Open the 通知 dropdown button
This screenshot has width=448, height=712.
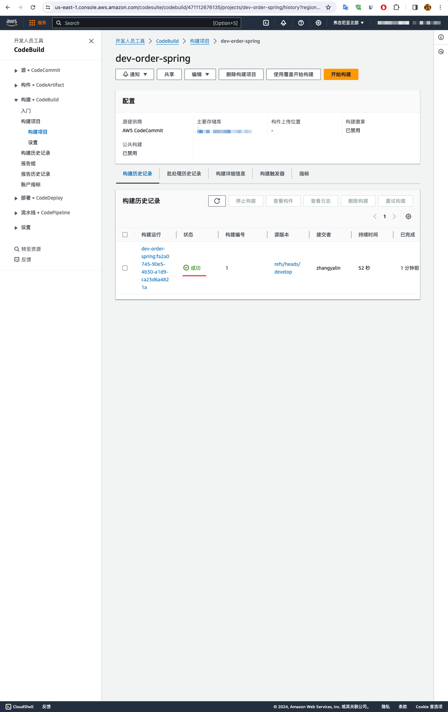135,74
